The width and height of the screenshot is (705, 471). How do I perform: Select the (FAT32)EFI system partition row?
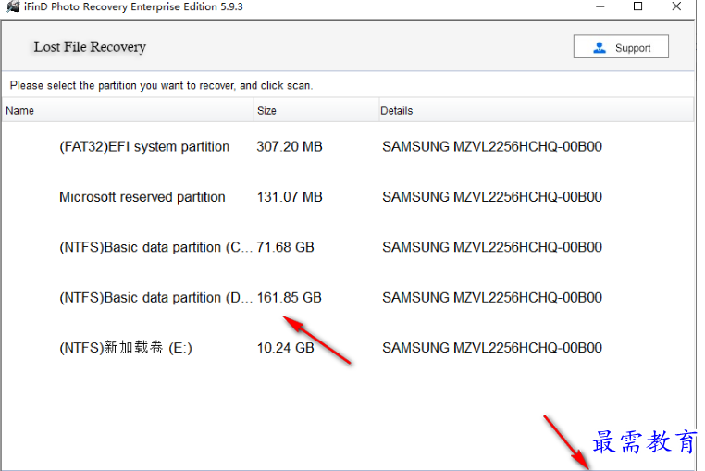[x=348, y=146]
